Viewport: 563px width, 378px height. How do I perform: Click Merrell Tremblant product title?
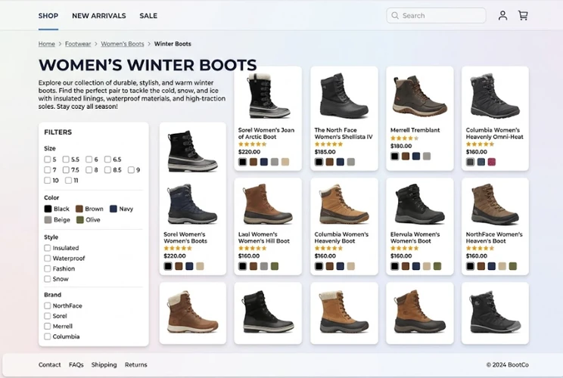tap(415, 130)
